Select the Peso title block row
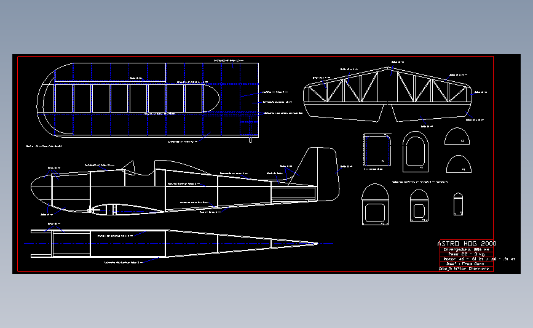 (467, 254)
